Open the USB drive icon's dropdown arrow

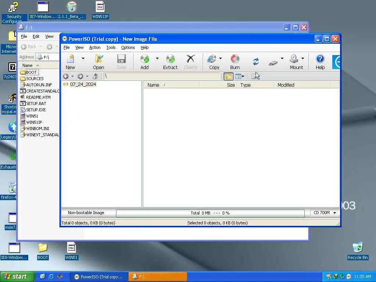pyautogui.click(x=282, y=58)
